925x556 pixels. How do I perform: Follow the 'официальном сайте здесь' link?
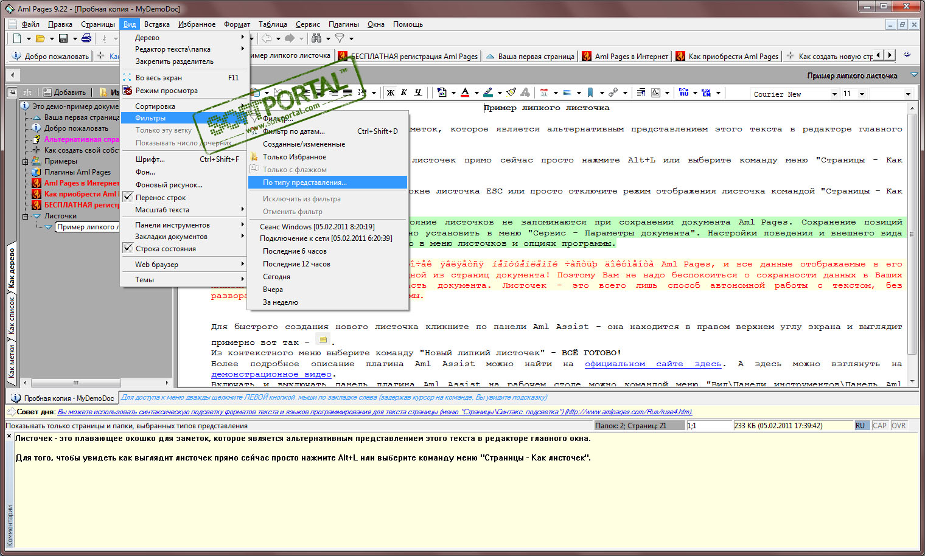[x=653, y=364]
